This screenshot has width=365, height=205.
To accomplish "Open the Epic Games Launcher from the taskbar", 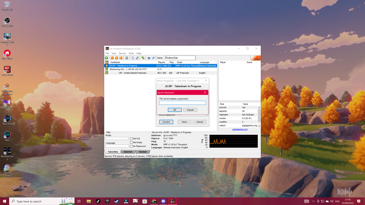I will (107, 201).
